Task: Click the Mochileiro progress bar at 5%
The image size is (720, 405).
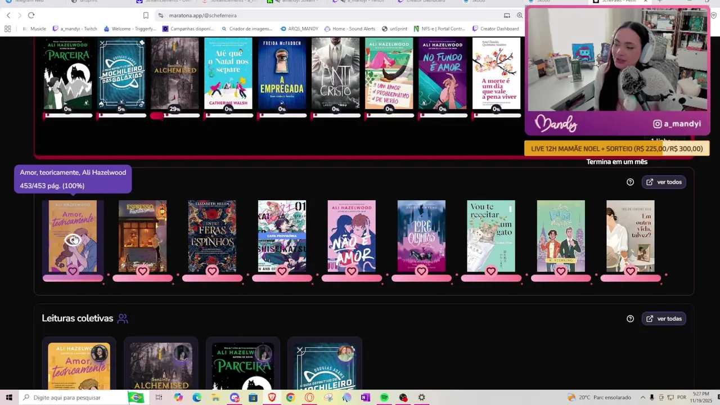Action: coord(121,115)
